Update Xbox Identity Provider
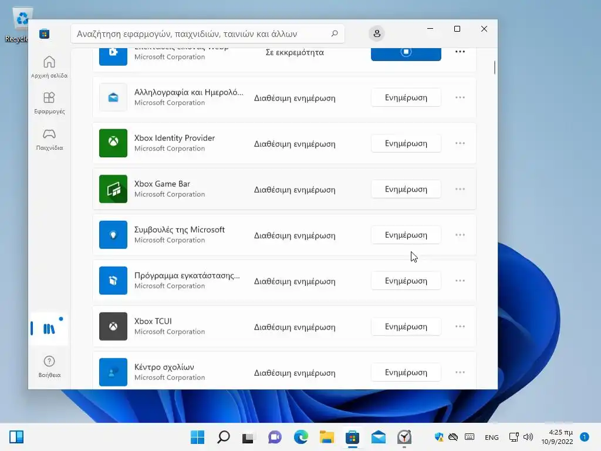Screen dimensions: 601x451 pyautogui.click(x=406, y=143)
